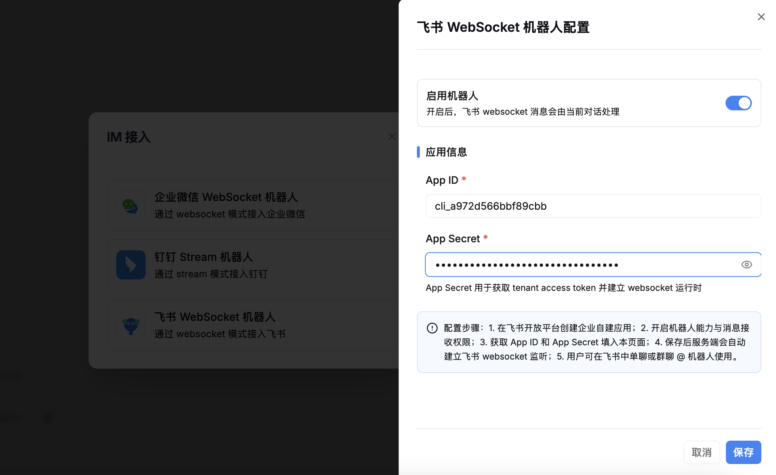Click the info icon beside 配置步骤

point(432,328)
